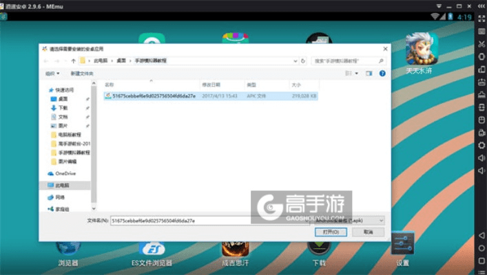The image size is (487, 275).
Task: Click the search box in the dialog
Action: [x=349, y=61]
